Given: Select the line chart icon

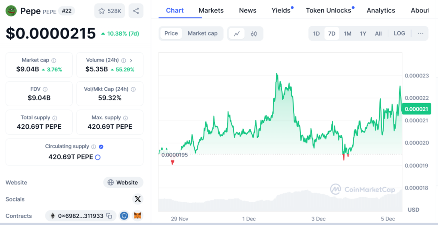Looking at the screenshot, I should coord(237,33).
